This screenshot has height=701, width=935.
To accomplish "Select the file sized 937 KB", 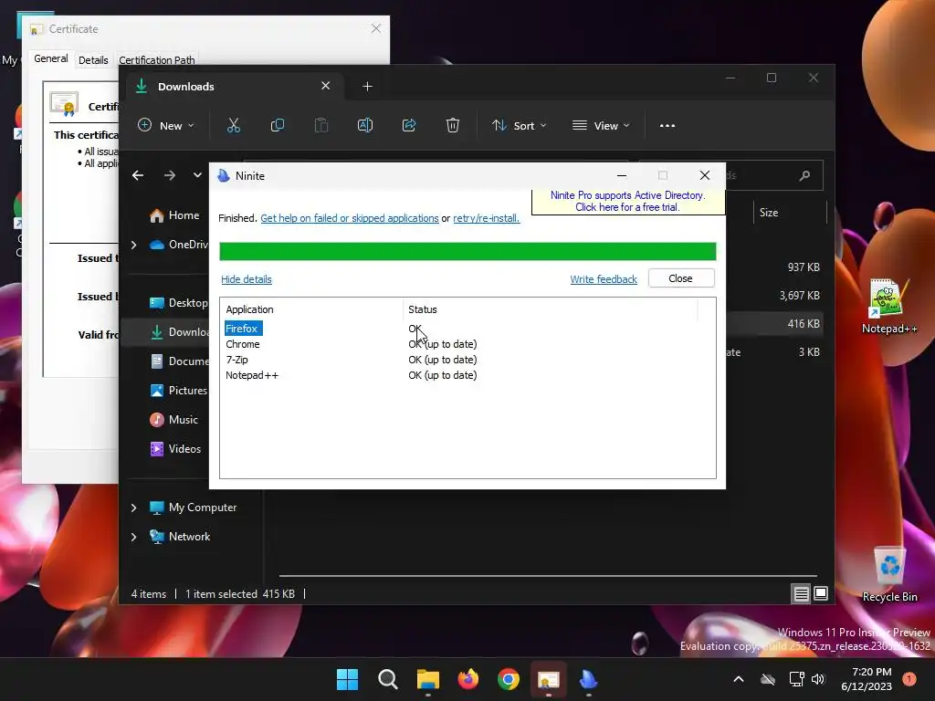I will coord(804,267).
